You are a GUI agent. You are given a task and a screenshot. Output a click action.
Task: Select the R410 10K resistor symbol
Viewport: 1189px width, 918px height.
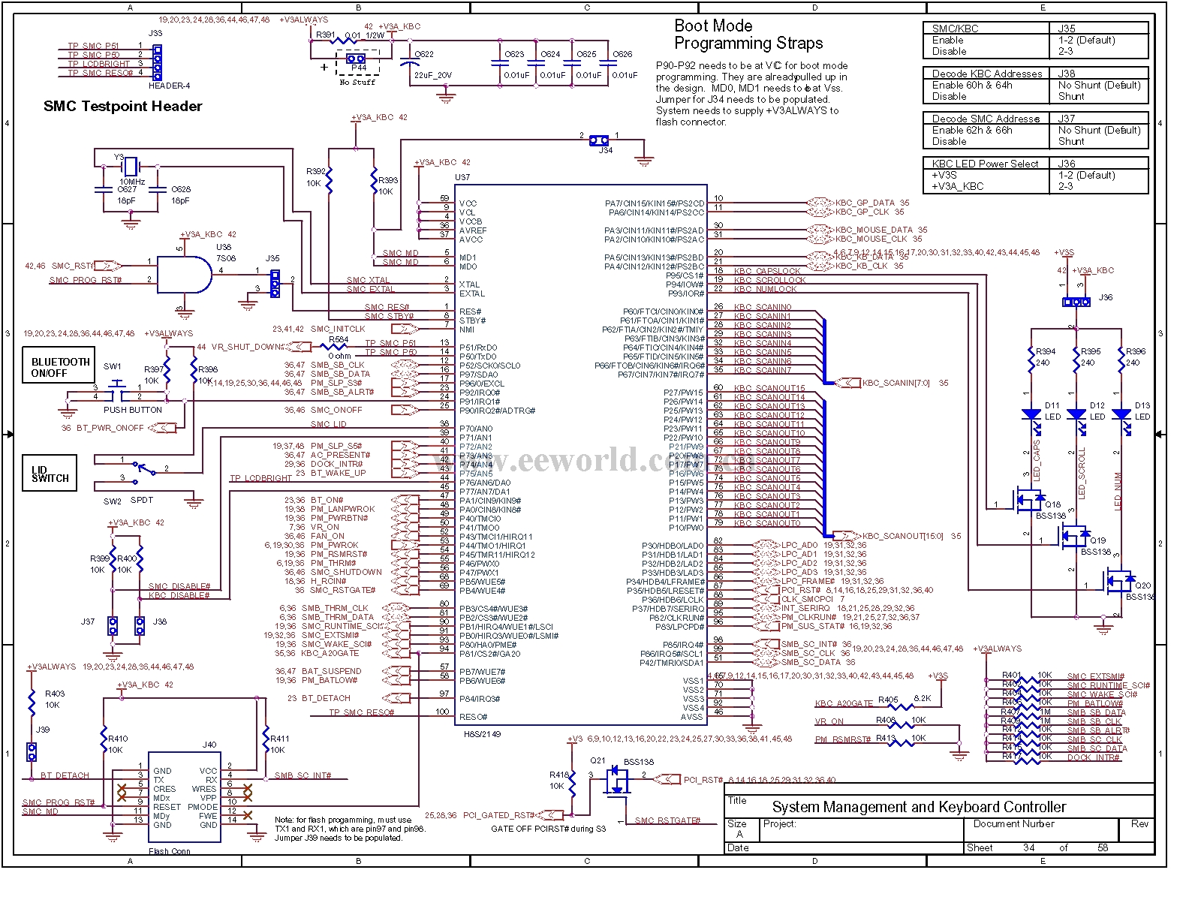pyautogui.click(x=104, y=740)
